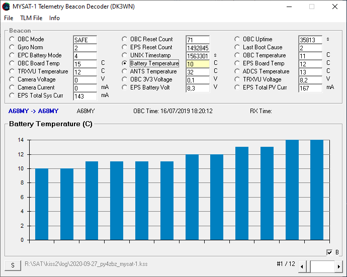
Task: Select the Gyro Norm radio button
Action: pos(13,47)
